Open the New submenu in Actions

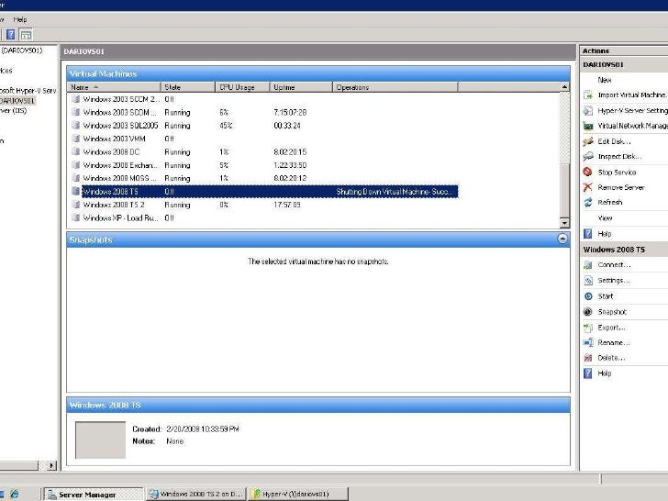(605, 80)
